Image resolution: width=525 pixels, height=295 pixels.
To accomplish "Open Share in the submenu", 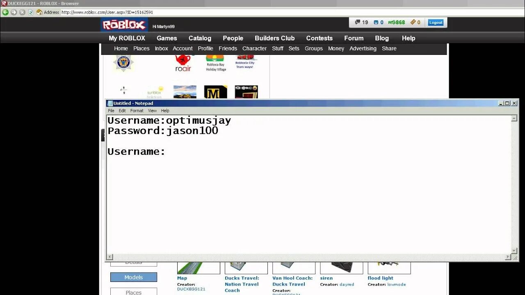I will [x=389, y=48].
